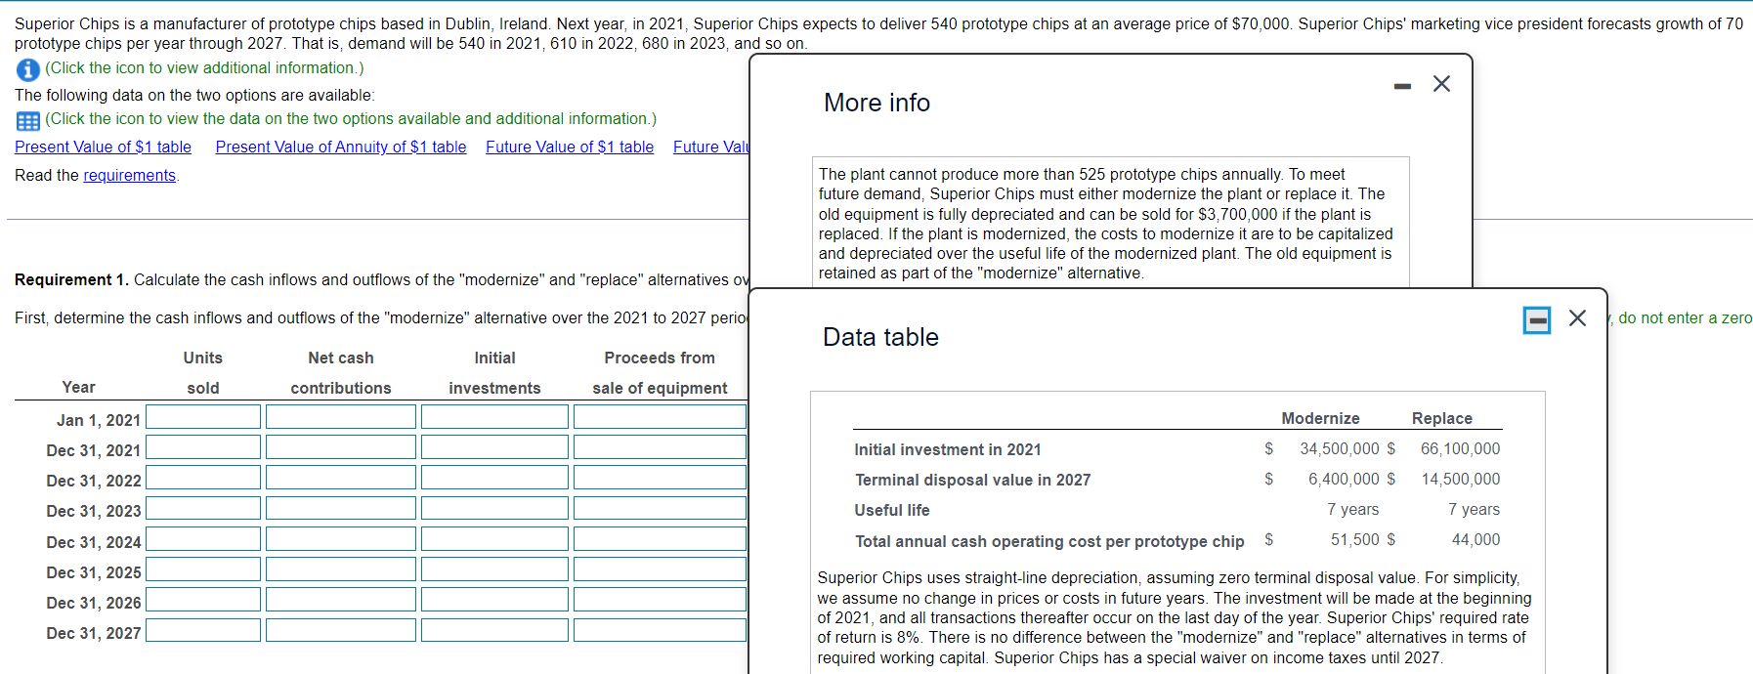Click the Requirement 1 heading text
1753x674 pixels.
click(x=71, y=279)
